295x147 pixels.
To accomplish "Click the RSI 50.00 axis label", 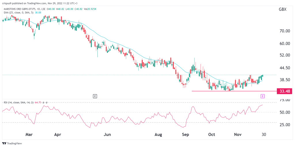I will point(284,112).
